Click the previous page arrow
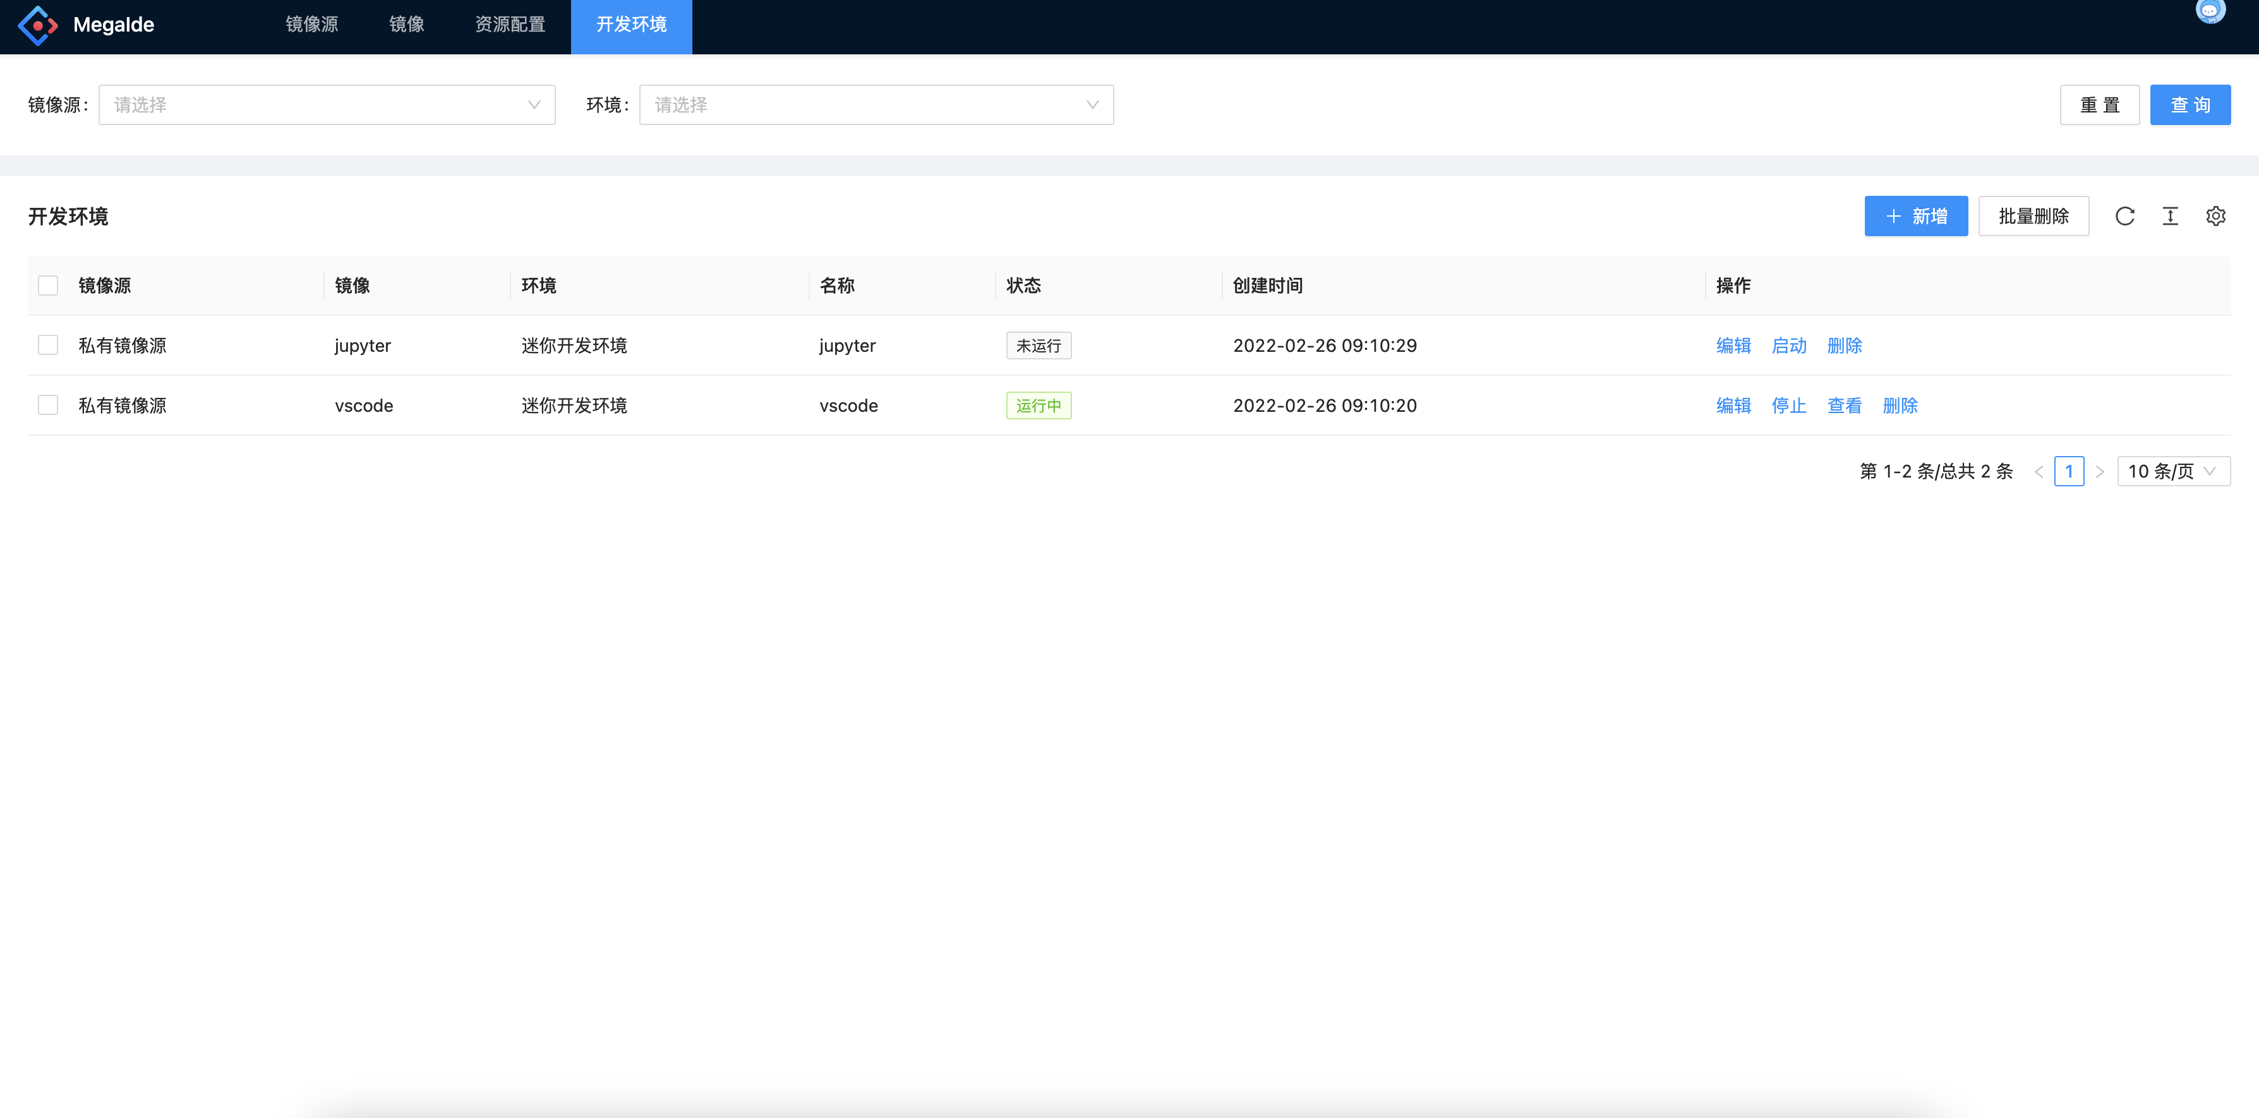The height and width of the screenshot is (1118, 2259). tap(2039, 471)
